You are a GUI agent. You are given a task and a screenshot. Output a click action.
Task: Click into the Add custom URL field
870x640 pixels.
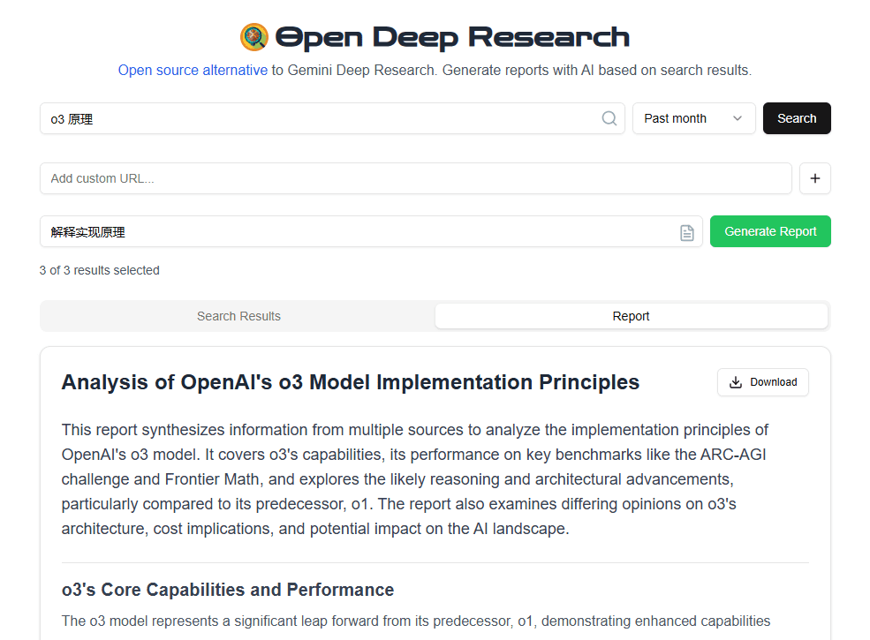click(415, 178)
